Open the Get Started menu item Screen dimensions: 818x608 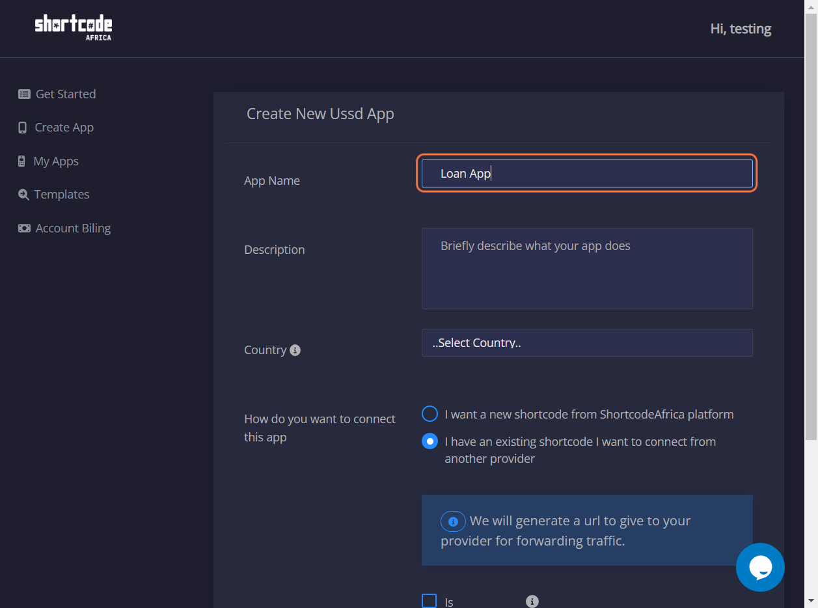[x=57, y=94]
